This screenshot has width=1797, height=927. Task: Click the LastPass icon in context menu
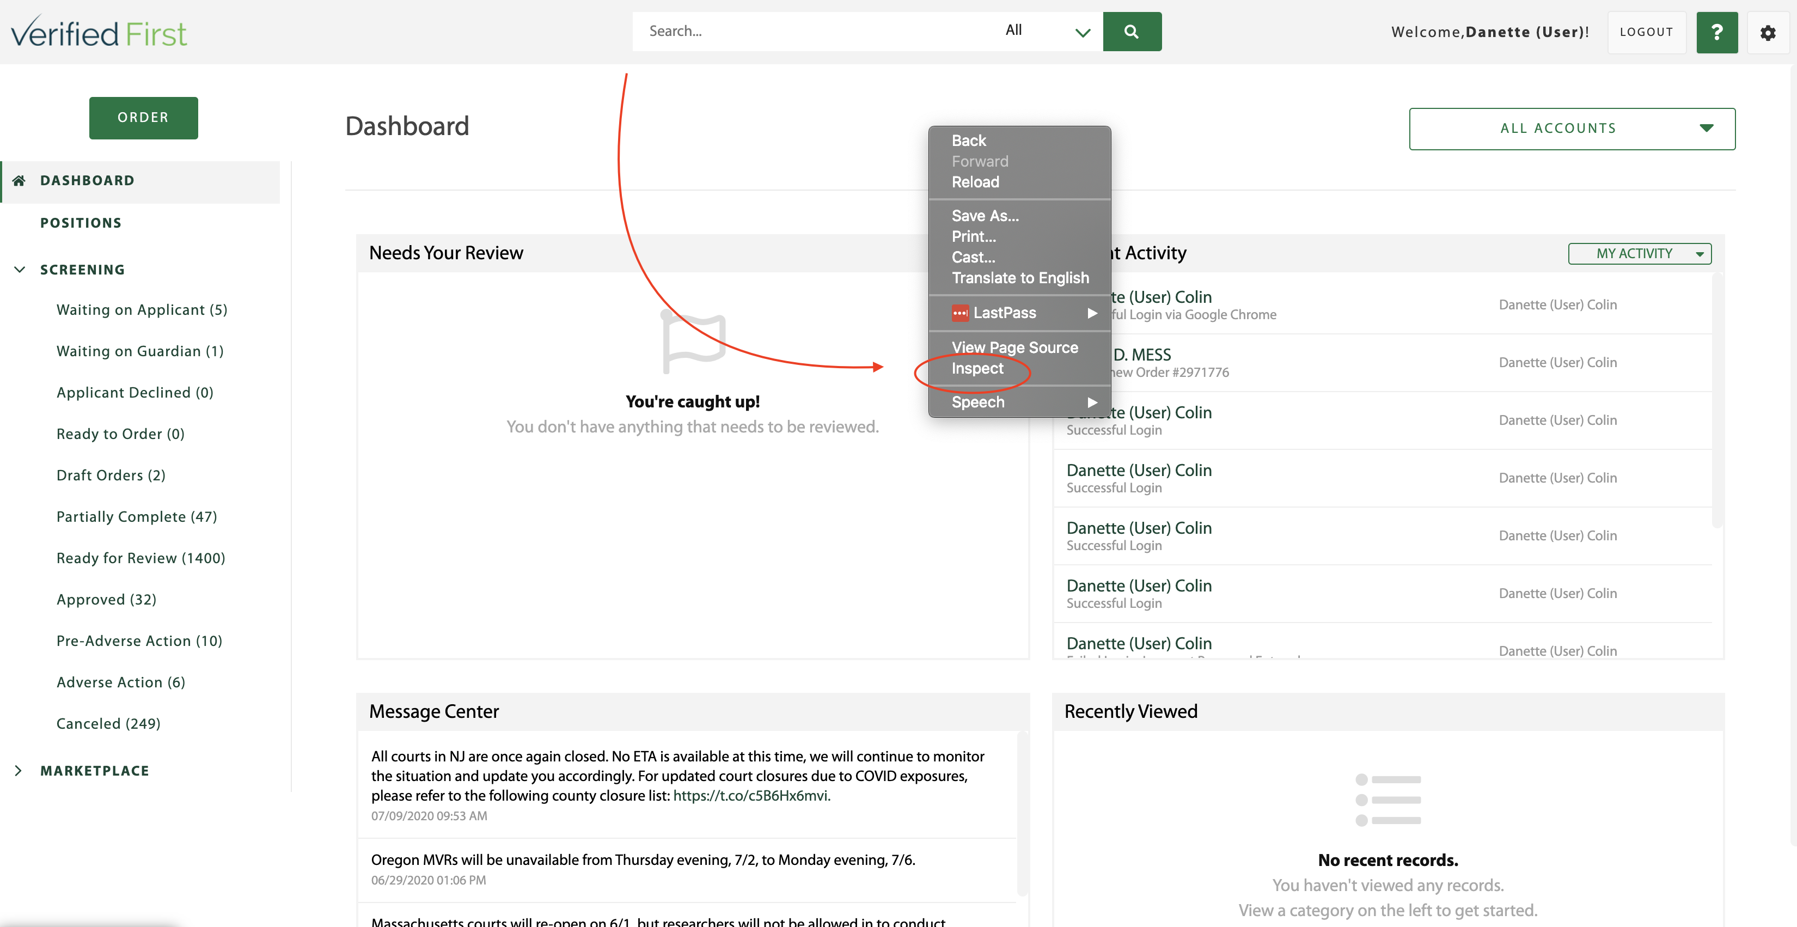[x=960, y=313]
